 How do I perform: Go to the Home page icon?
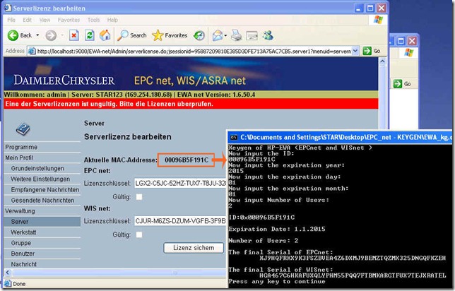coord(105,35)
